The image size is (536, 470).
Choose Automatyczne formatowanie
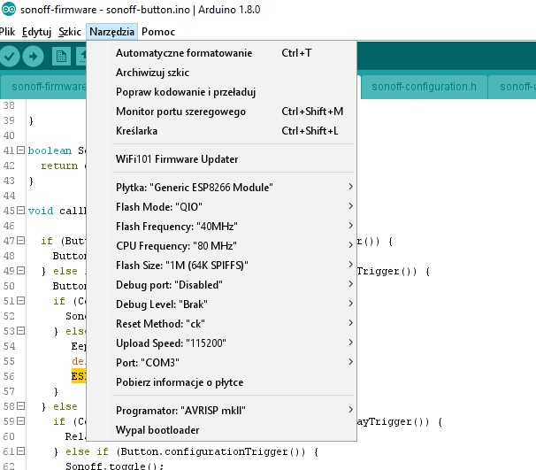[x=221, y=53]
